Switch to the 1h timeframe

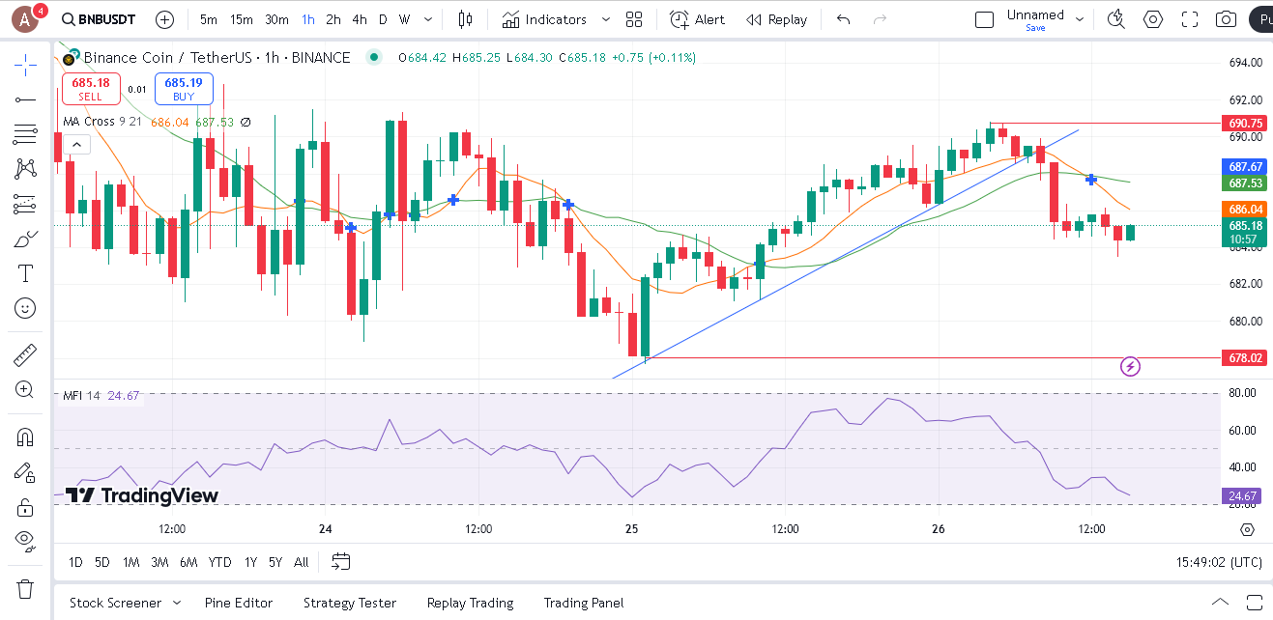307,19
